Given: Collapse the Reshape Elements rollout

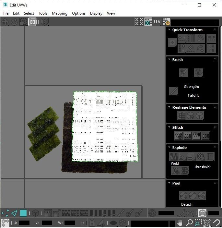Looking at the screenshot, I should pyautogui.click(x=169, y=107).
